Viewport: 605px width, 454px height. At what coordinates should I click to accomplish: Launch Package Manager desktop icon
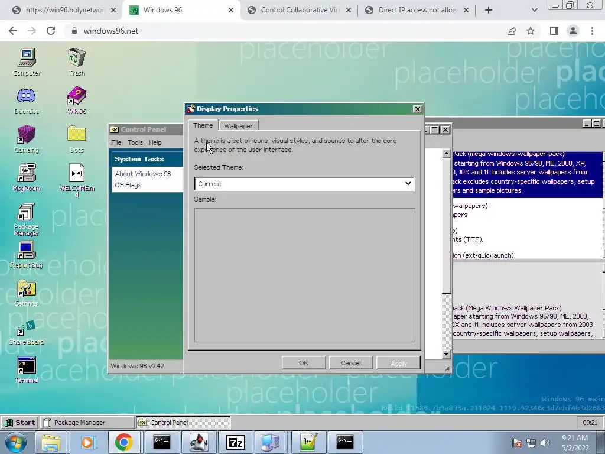[26, 219]
